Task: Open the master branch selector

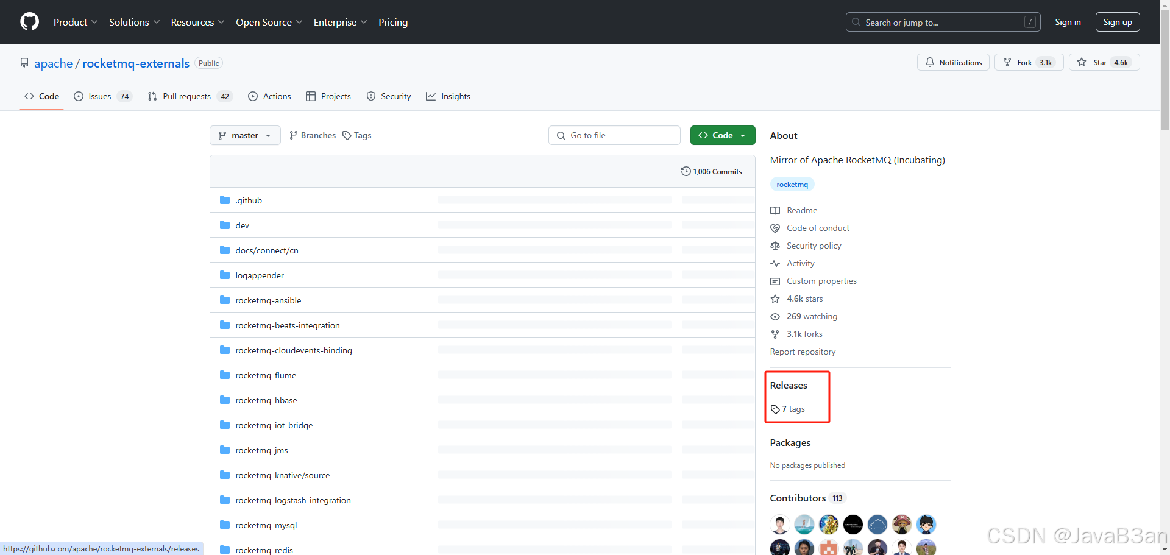Action: pos(245,135)
